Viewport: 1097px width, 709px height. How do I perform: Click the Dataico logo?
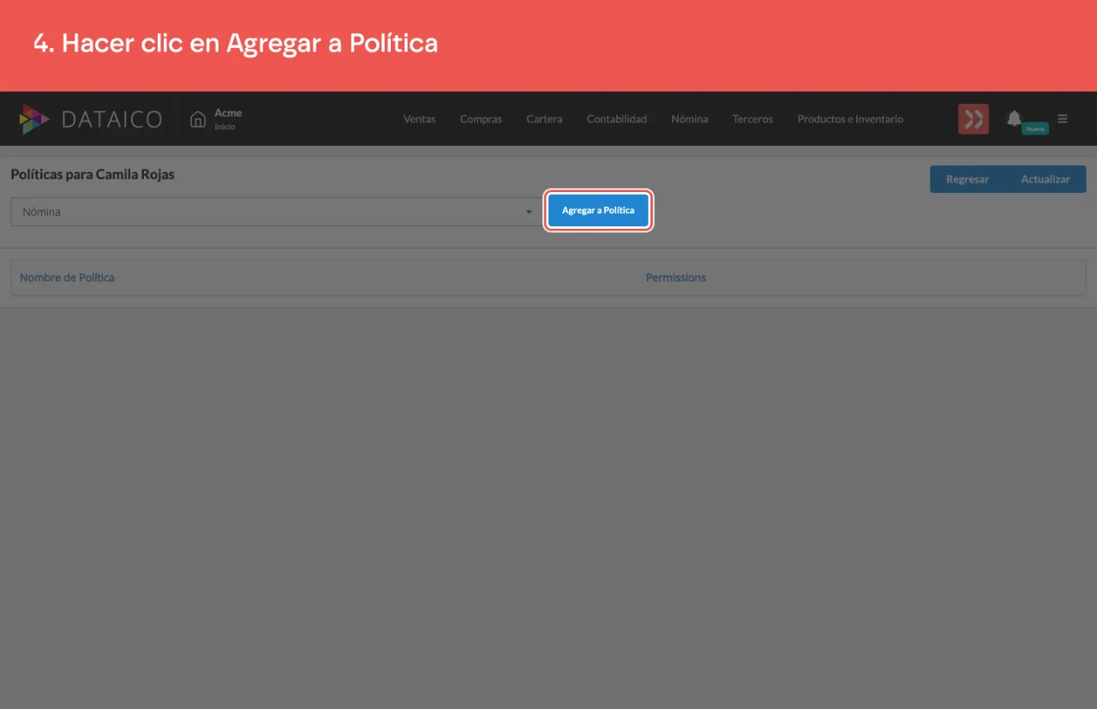90,119
